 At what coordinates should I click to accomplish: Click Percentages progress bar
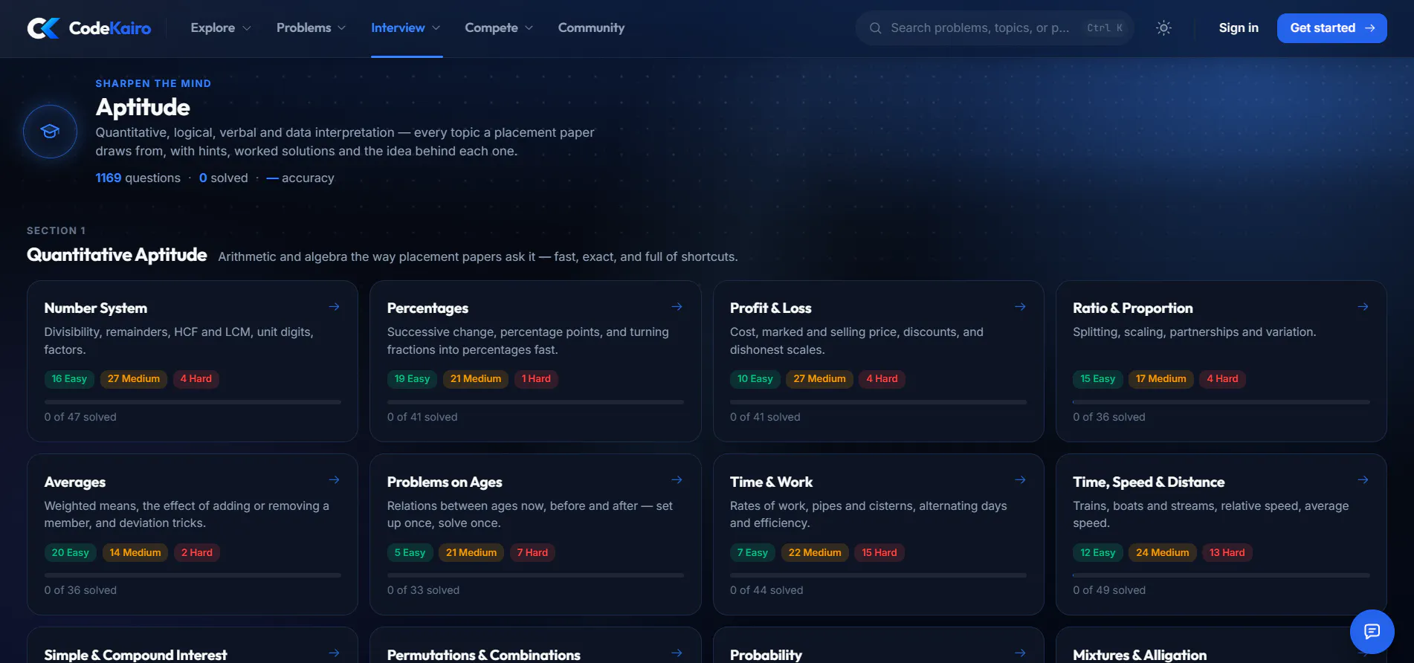click(535, 402)
